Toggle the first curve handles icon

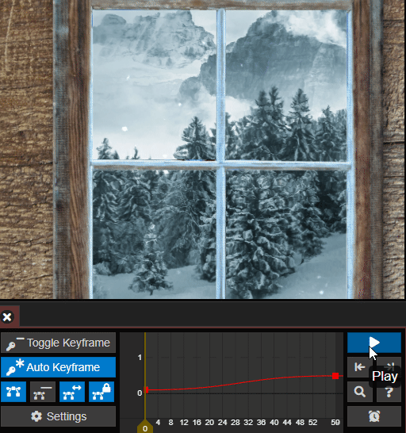[x=13, y=392]
